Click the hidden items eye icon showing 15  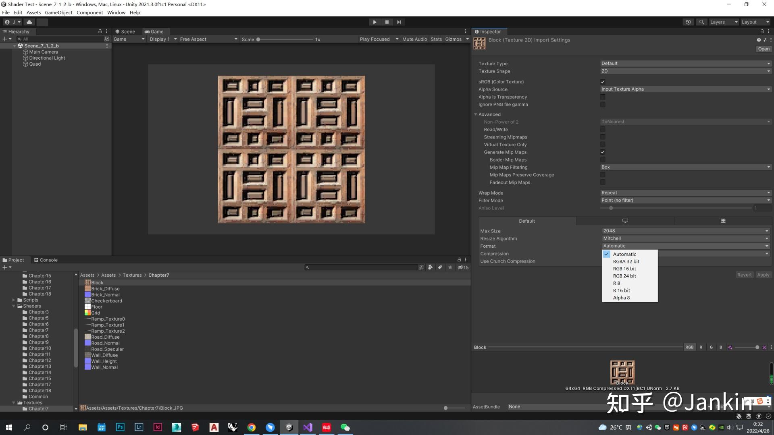pos(462,267)
